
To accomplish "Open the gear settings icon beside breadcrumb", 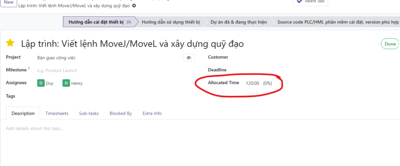I will pos(134,6).
